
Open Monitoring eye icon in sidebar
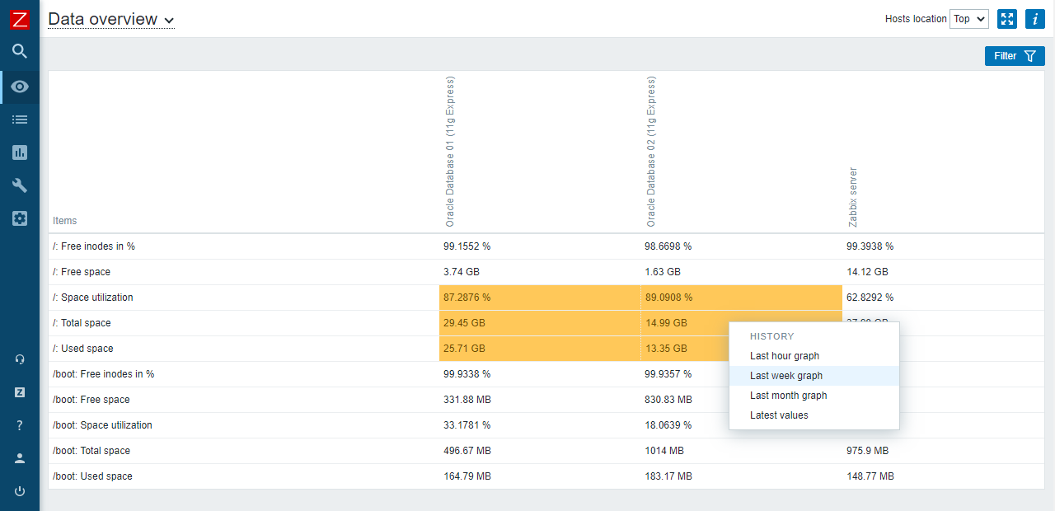tap(20, 87)
